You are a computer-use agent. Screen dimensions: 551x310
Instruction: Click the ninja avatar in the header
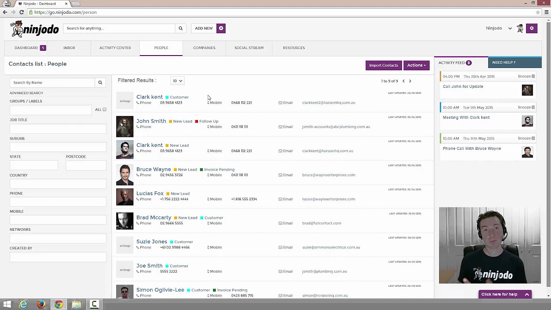[x=520, y=28]
